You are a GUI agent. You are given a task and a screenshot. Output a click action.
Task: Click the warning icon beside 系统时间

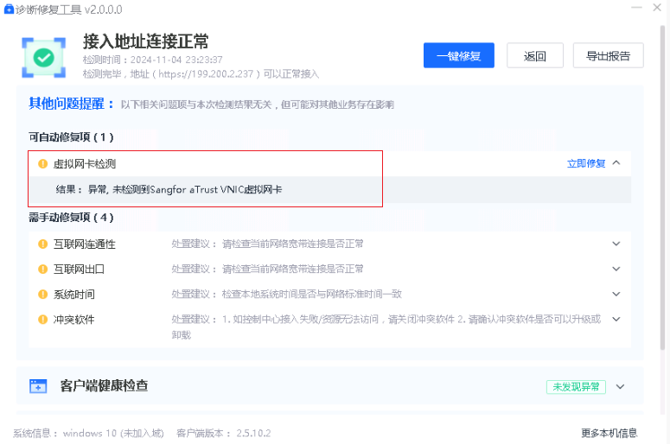(42, 294)
